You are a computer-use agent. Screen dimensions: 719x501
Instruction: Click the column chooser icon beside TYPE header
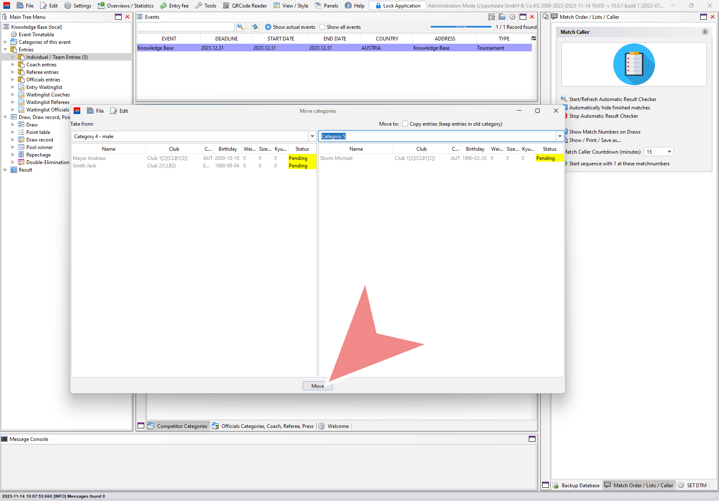tap(533, 38)
